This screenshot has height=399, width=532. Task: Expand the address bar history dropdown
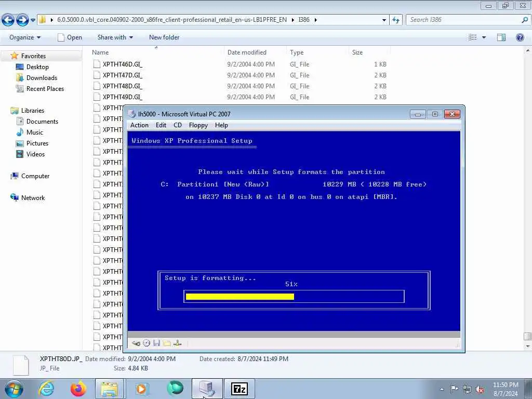pos(384,20)
